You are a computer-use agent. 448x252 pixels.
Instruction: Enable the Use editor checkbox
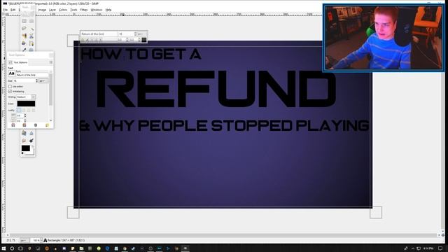click(x=10, y=86)
